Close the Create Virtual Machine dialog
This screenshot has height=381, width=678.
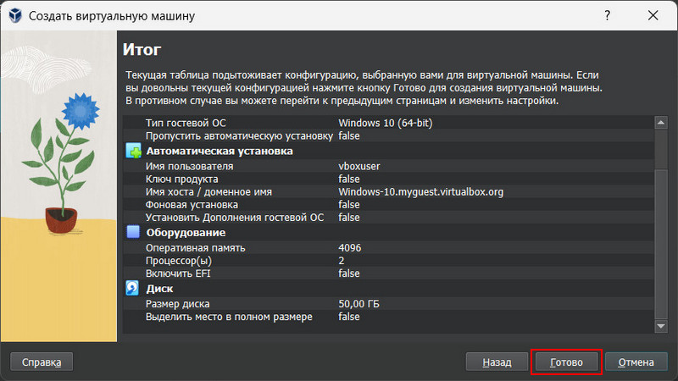(x=653, y=15)
